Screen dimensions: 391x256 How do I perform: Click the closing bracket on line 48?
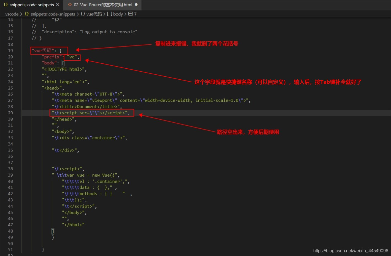pos(53,231)
